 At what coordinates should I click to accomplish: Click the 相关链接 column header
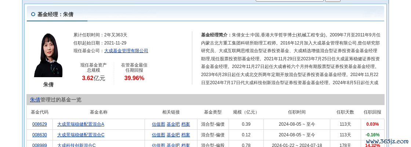click(x=171, y=112)
